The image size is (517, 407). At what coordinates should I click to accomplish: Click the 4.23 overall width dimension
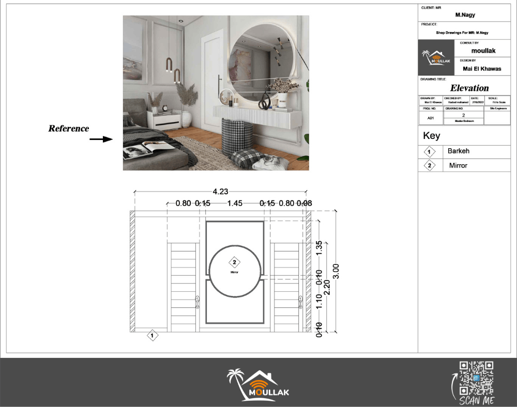click(x=221, y=191)
